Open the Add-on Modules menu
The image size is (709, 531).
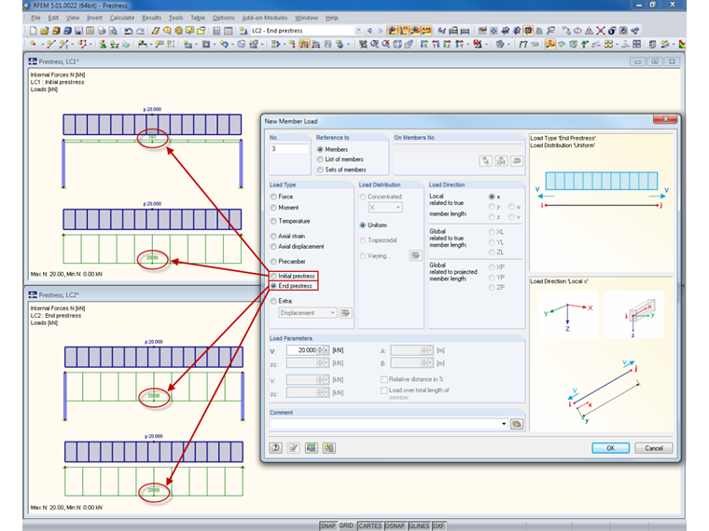(264, 18)
